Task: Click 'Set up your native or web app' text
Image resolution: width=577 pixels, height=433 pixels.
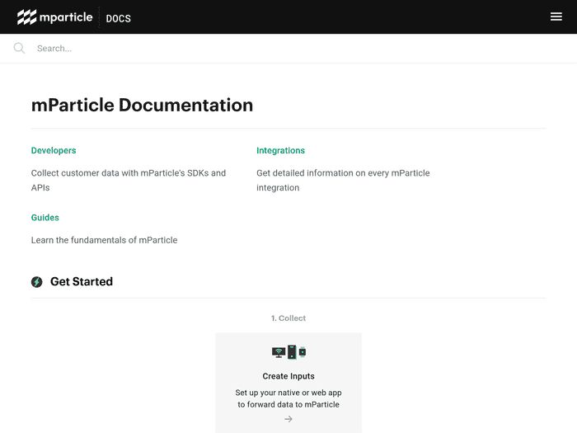Action: tap(288, 393)
